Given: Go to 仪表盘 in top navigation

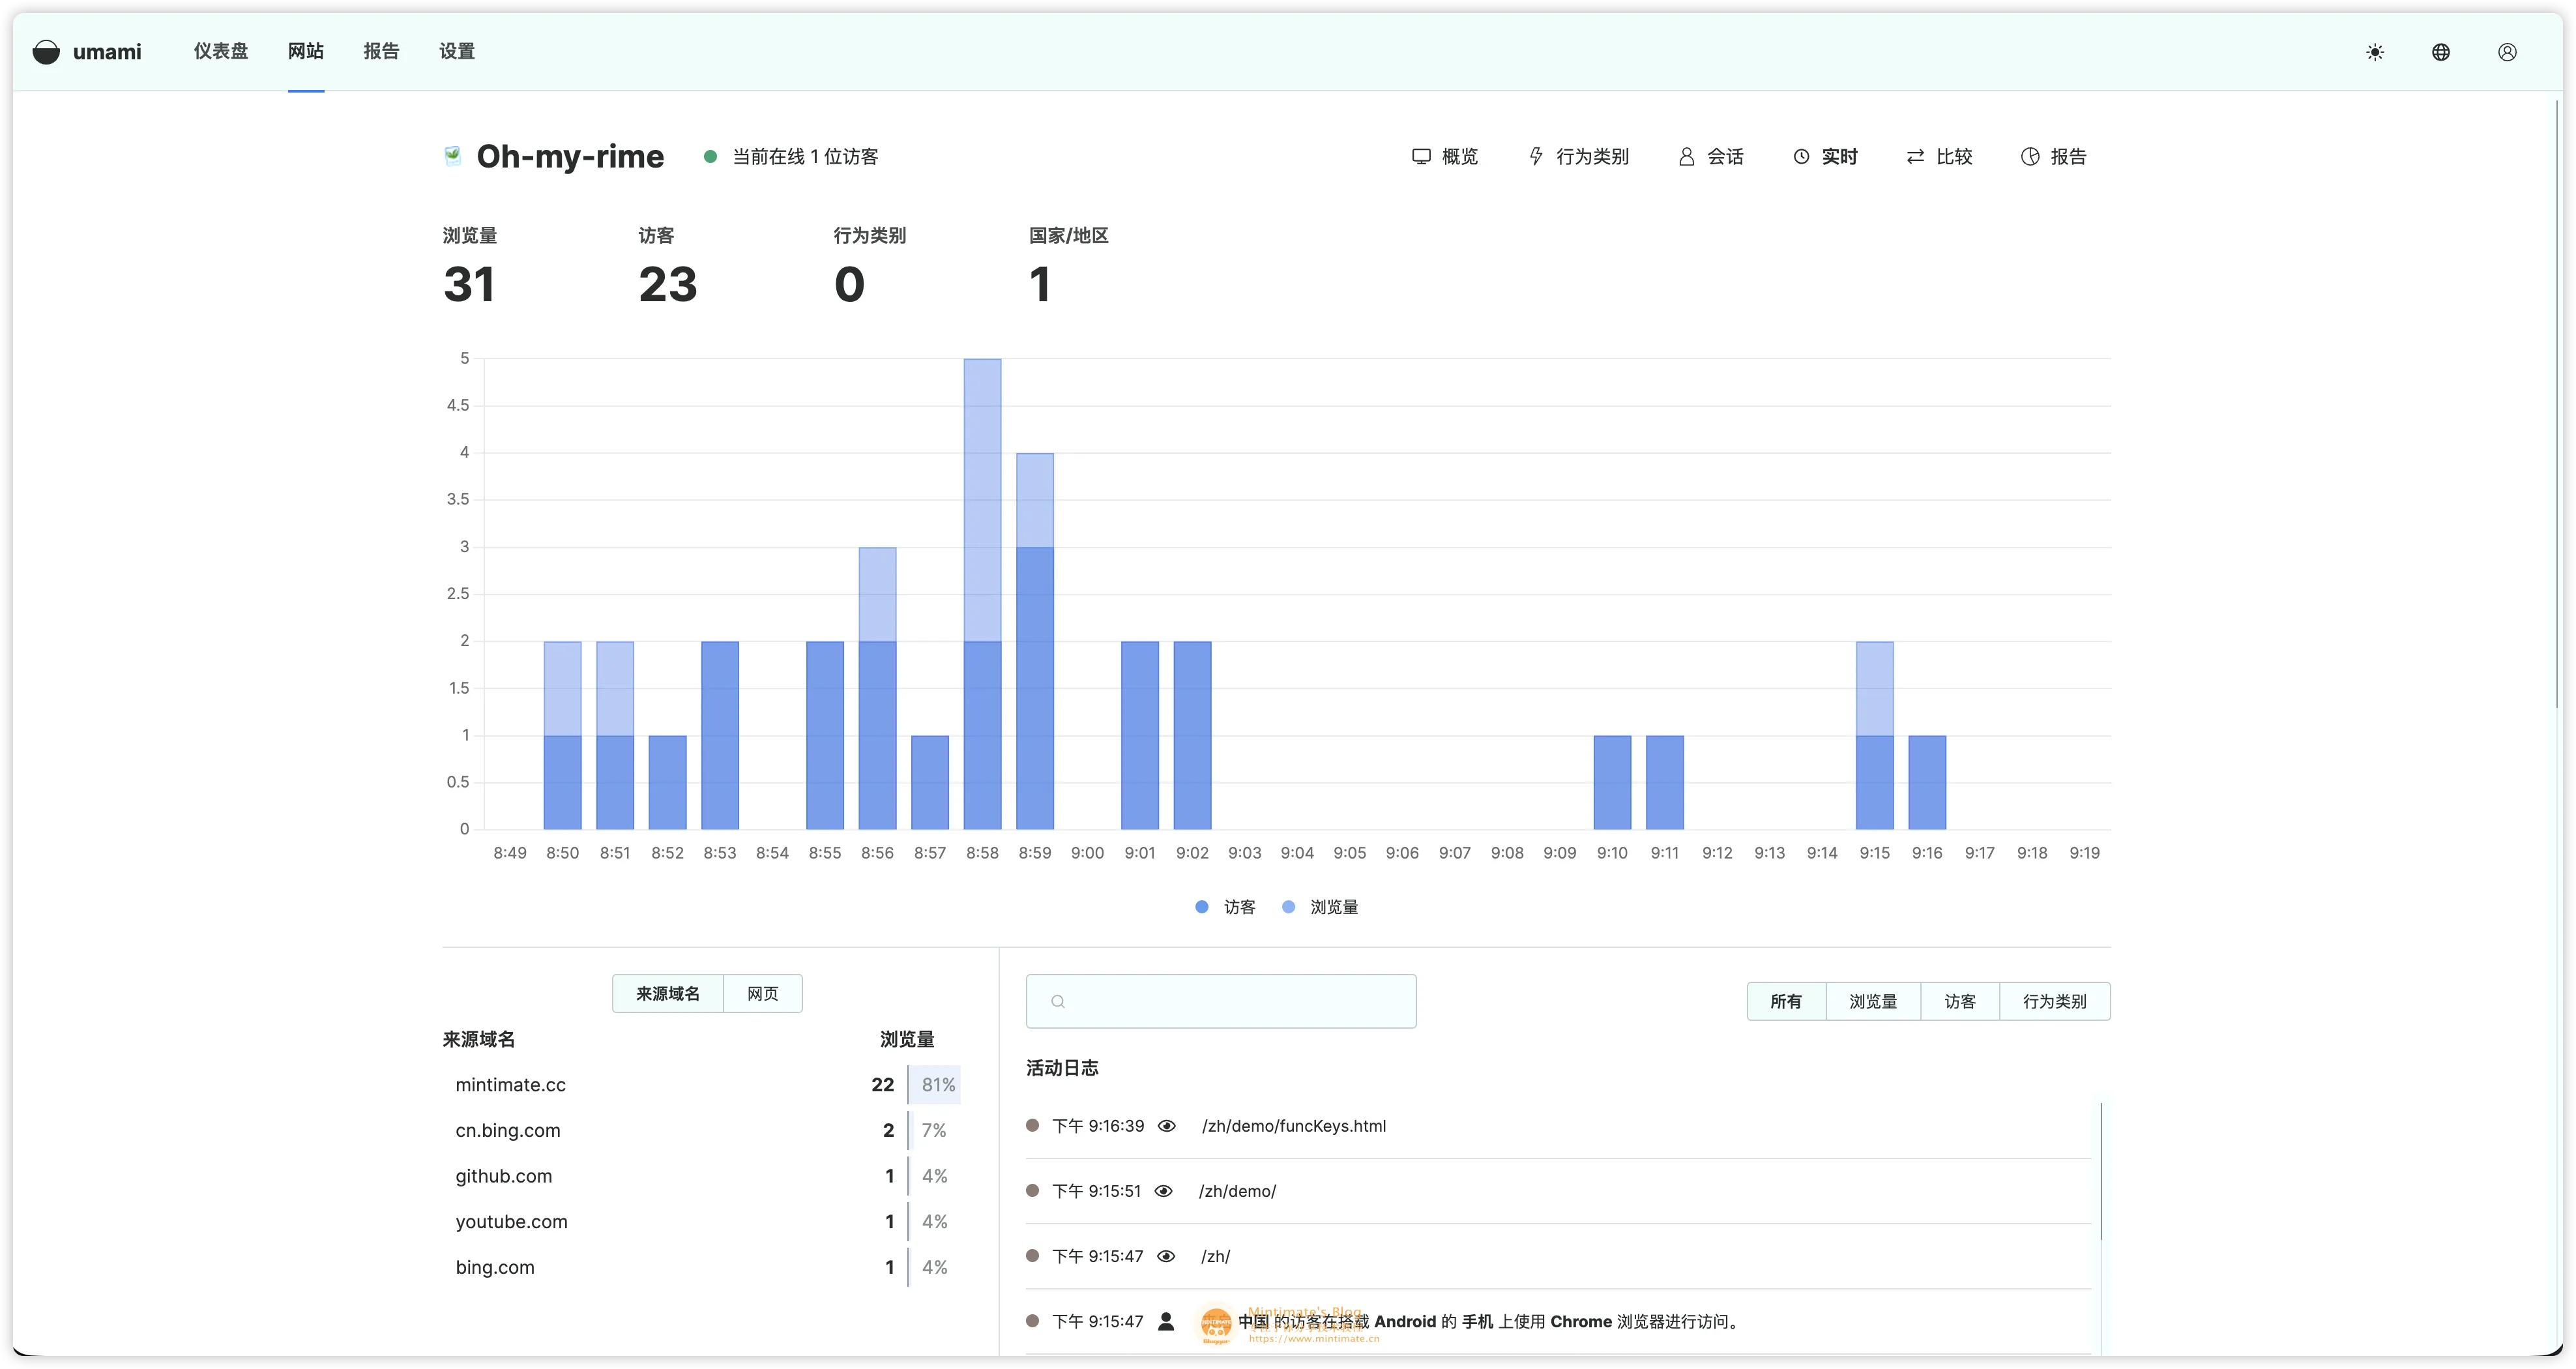Looking at the screenshot, I should pos(220,52).
